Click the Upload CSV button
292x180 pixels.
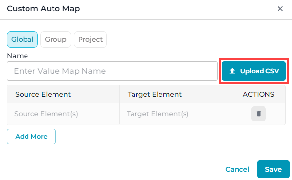254,71
